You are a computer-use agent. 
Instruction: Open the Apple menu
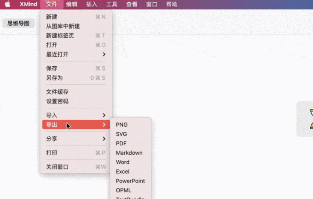7,4
